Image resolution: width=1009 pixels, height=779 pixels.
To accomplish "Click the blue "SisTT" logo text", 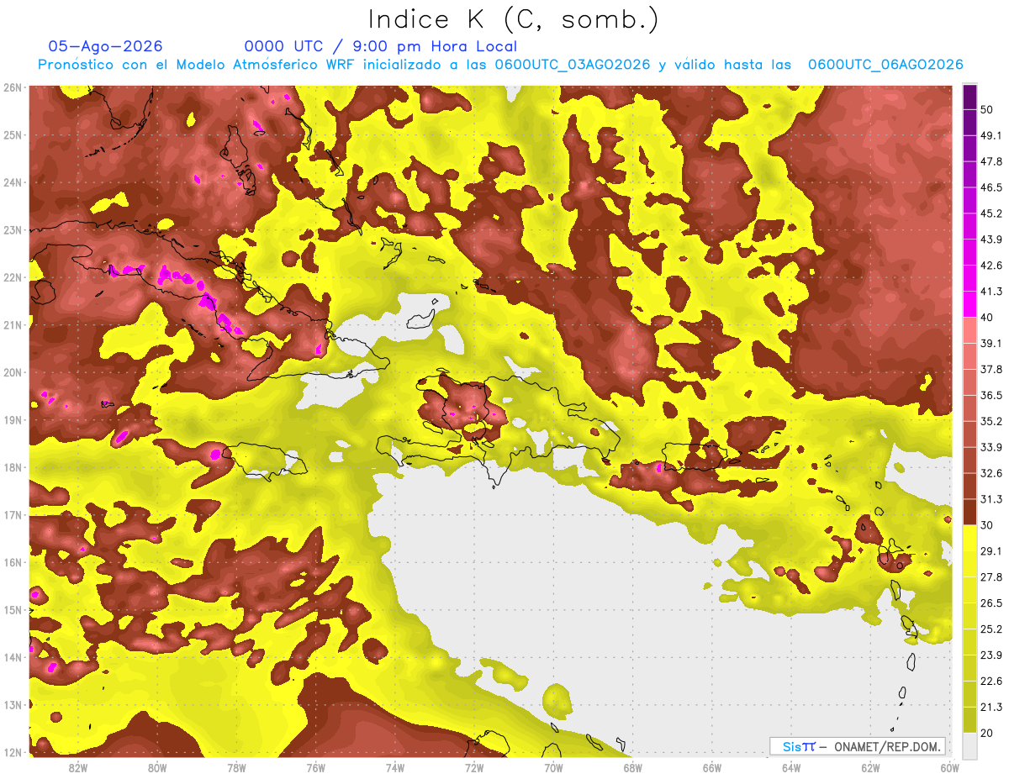I will (798, 746).
